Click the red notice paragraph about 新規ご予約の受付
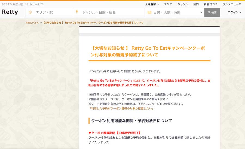Screen dimensions: 245x149 (x=149, y=83)
